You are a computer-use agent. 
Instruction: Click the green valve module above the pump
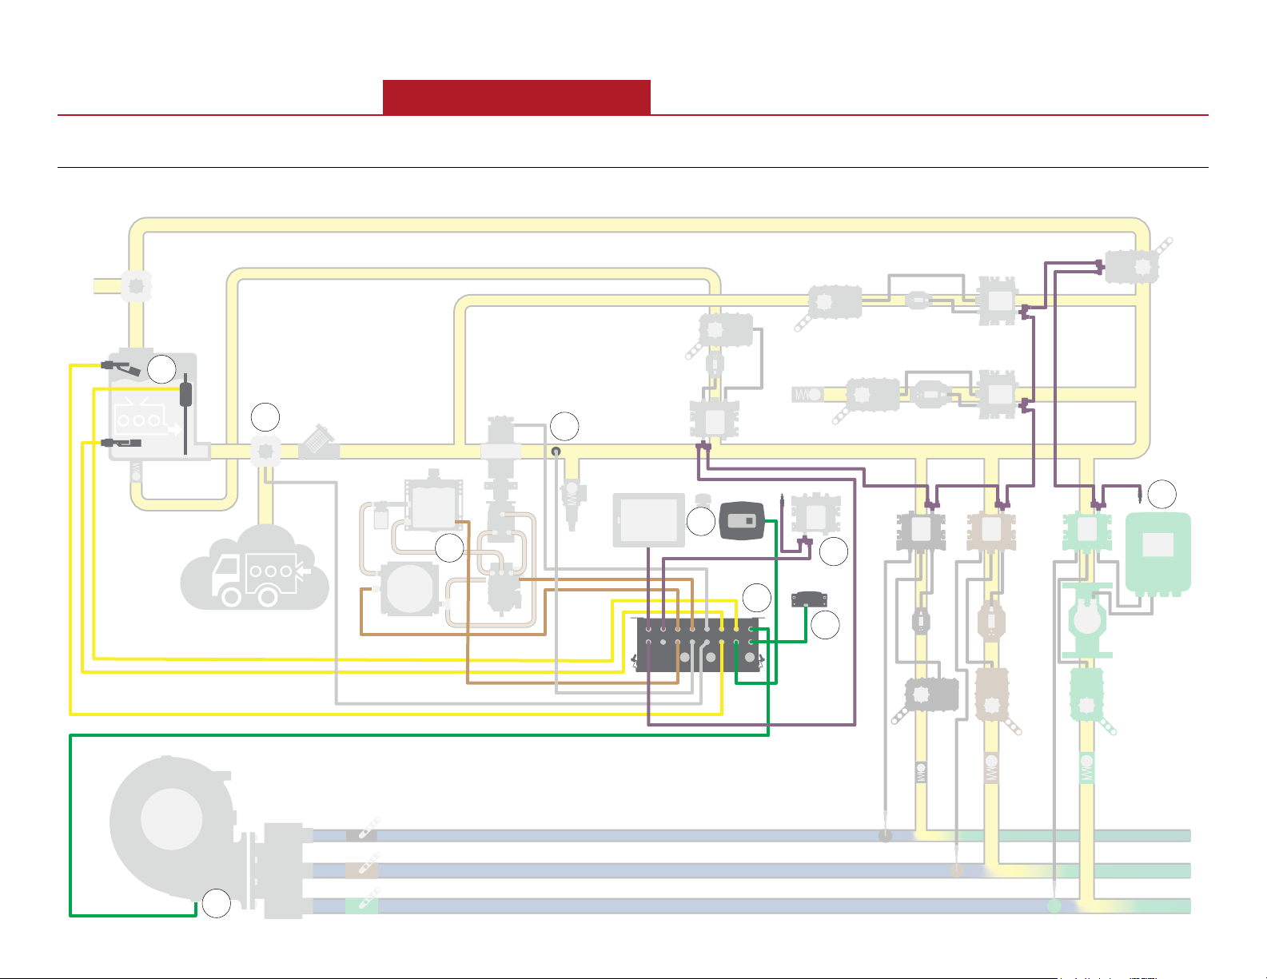pyautogui.click(x=1086, y=531)
